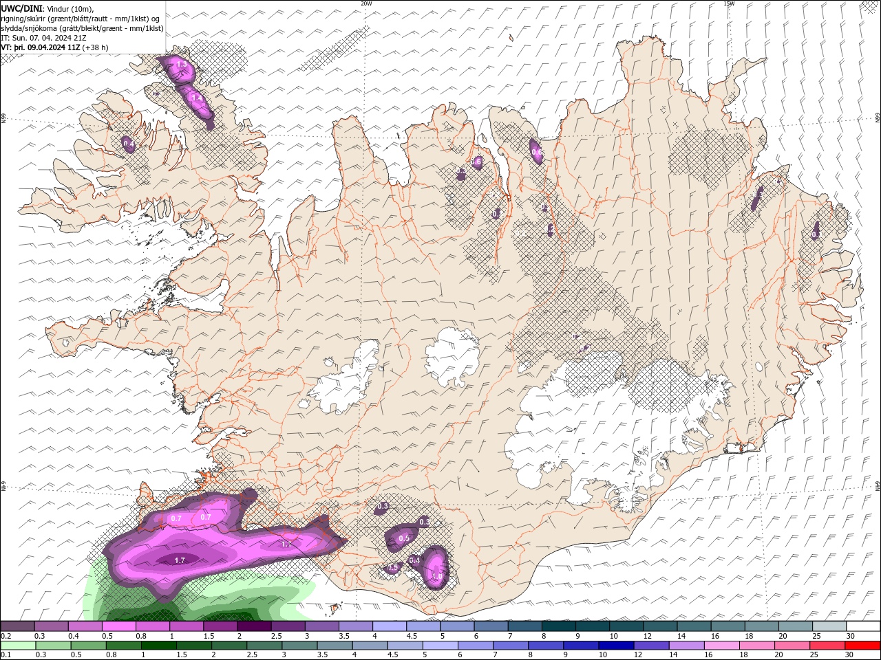Click the 20W longitude label on the top edge
The image size is (881, 660).
(366, 3)
